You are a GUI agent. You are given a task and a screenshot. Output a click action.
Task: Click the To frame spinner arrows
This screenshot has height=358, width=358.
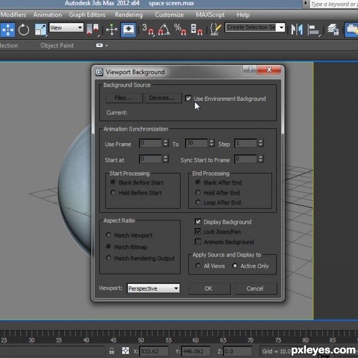click(212, 143)
